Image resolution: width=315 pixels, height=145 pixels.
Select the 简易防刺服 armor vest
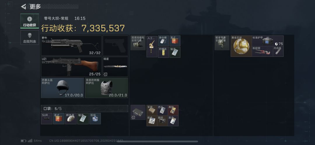tap(106, 88)
